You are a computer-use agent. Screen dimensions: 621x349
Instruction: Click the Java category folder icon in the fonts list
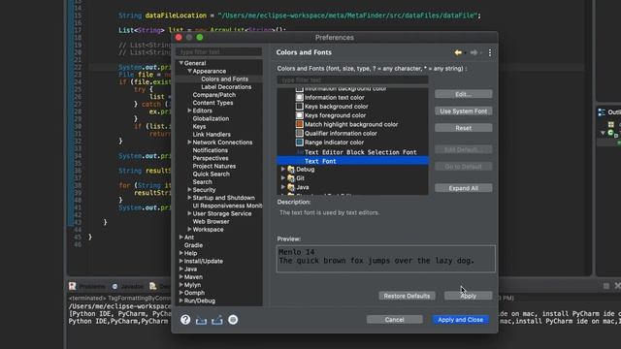coord(291,187)
